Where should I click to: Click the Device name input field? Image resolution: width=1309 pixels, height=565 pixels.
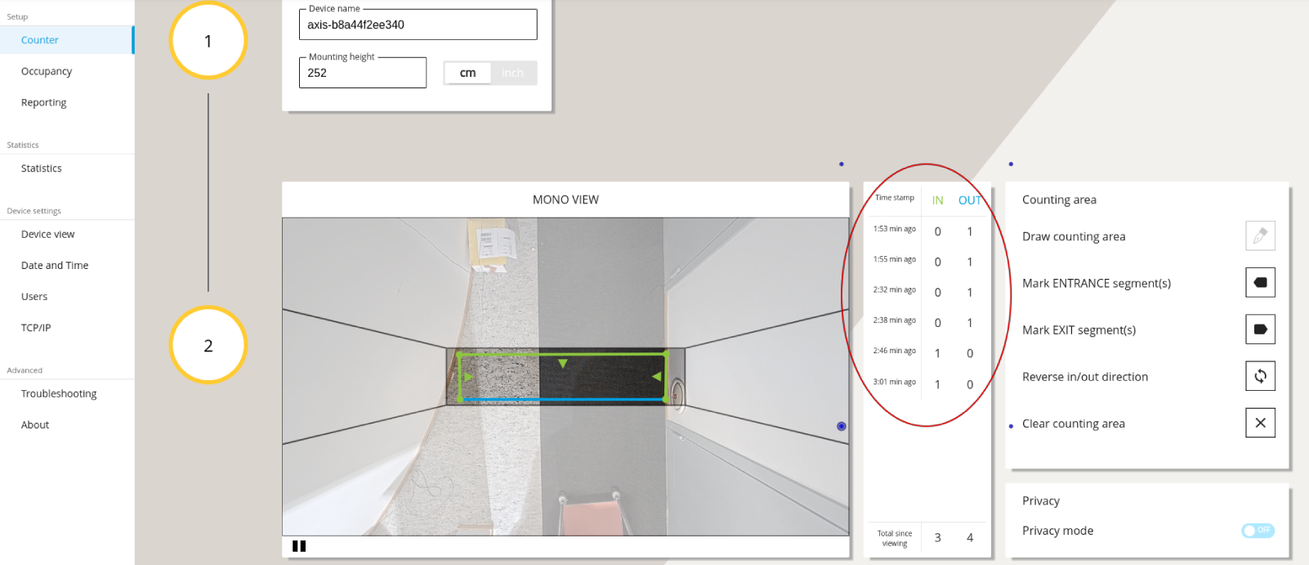(418, 25)
